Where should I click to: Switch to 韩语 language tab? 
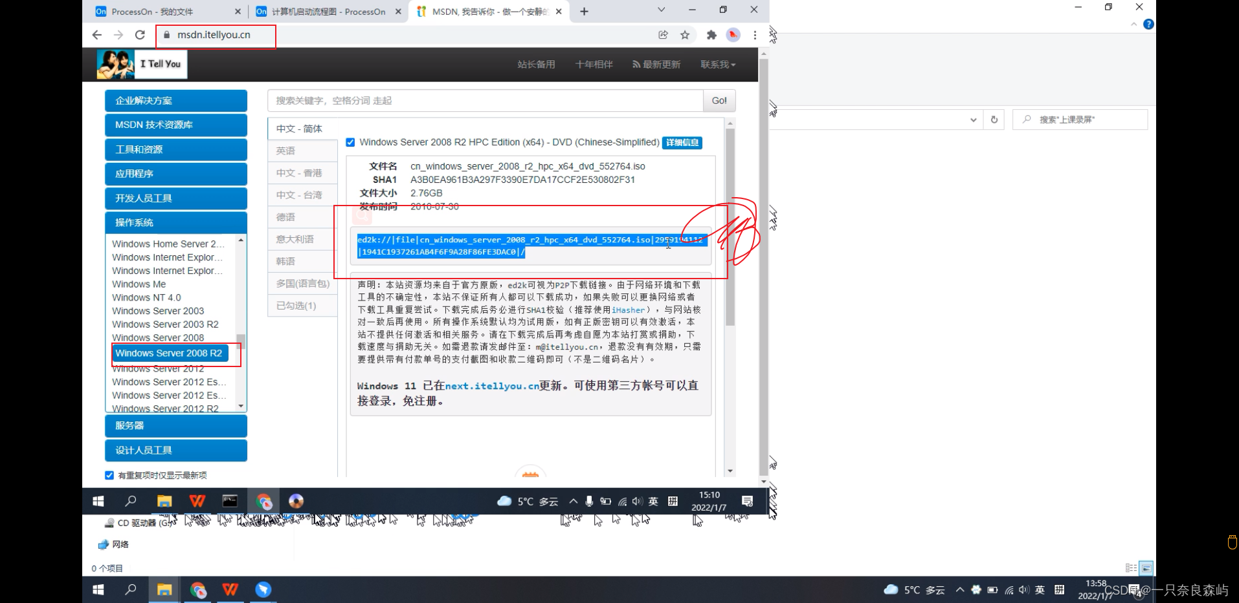pos(302,261)
